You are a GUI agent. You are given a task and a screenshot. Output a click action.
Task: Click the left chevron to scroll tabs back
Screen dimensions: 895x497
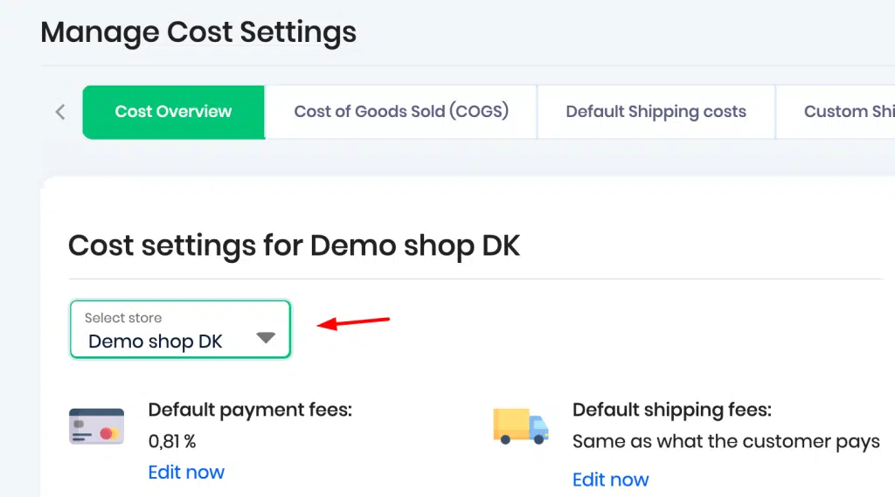60,112
